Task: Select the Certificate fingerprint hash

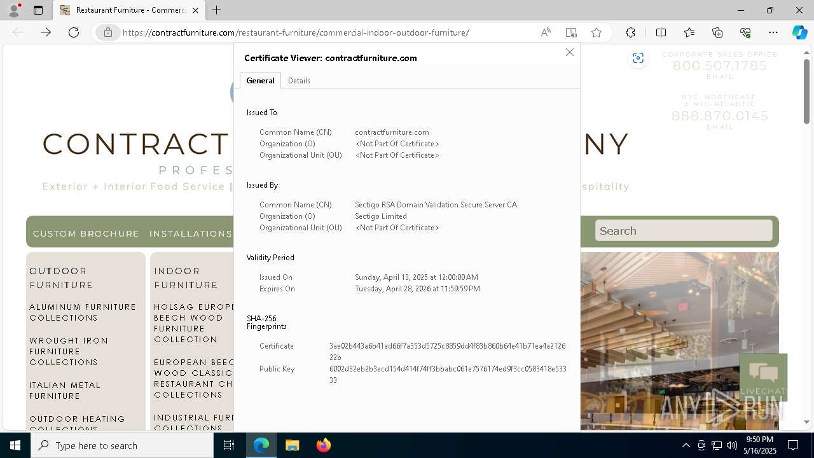Action: pos(447,352)
